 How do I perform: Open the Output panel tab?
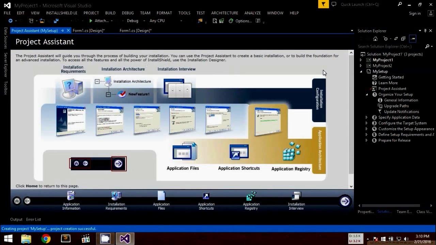pyautogui.click(x=16, y=219)
